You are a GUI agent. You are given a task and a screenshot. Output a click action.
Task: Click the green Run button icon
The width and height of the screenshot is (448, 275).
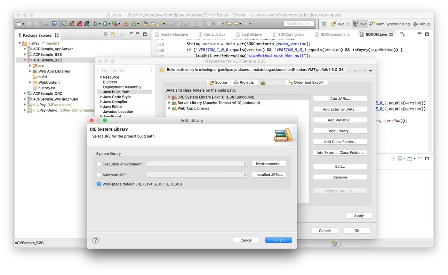click(x=105, y=24)
